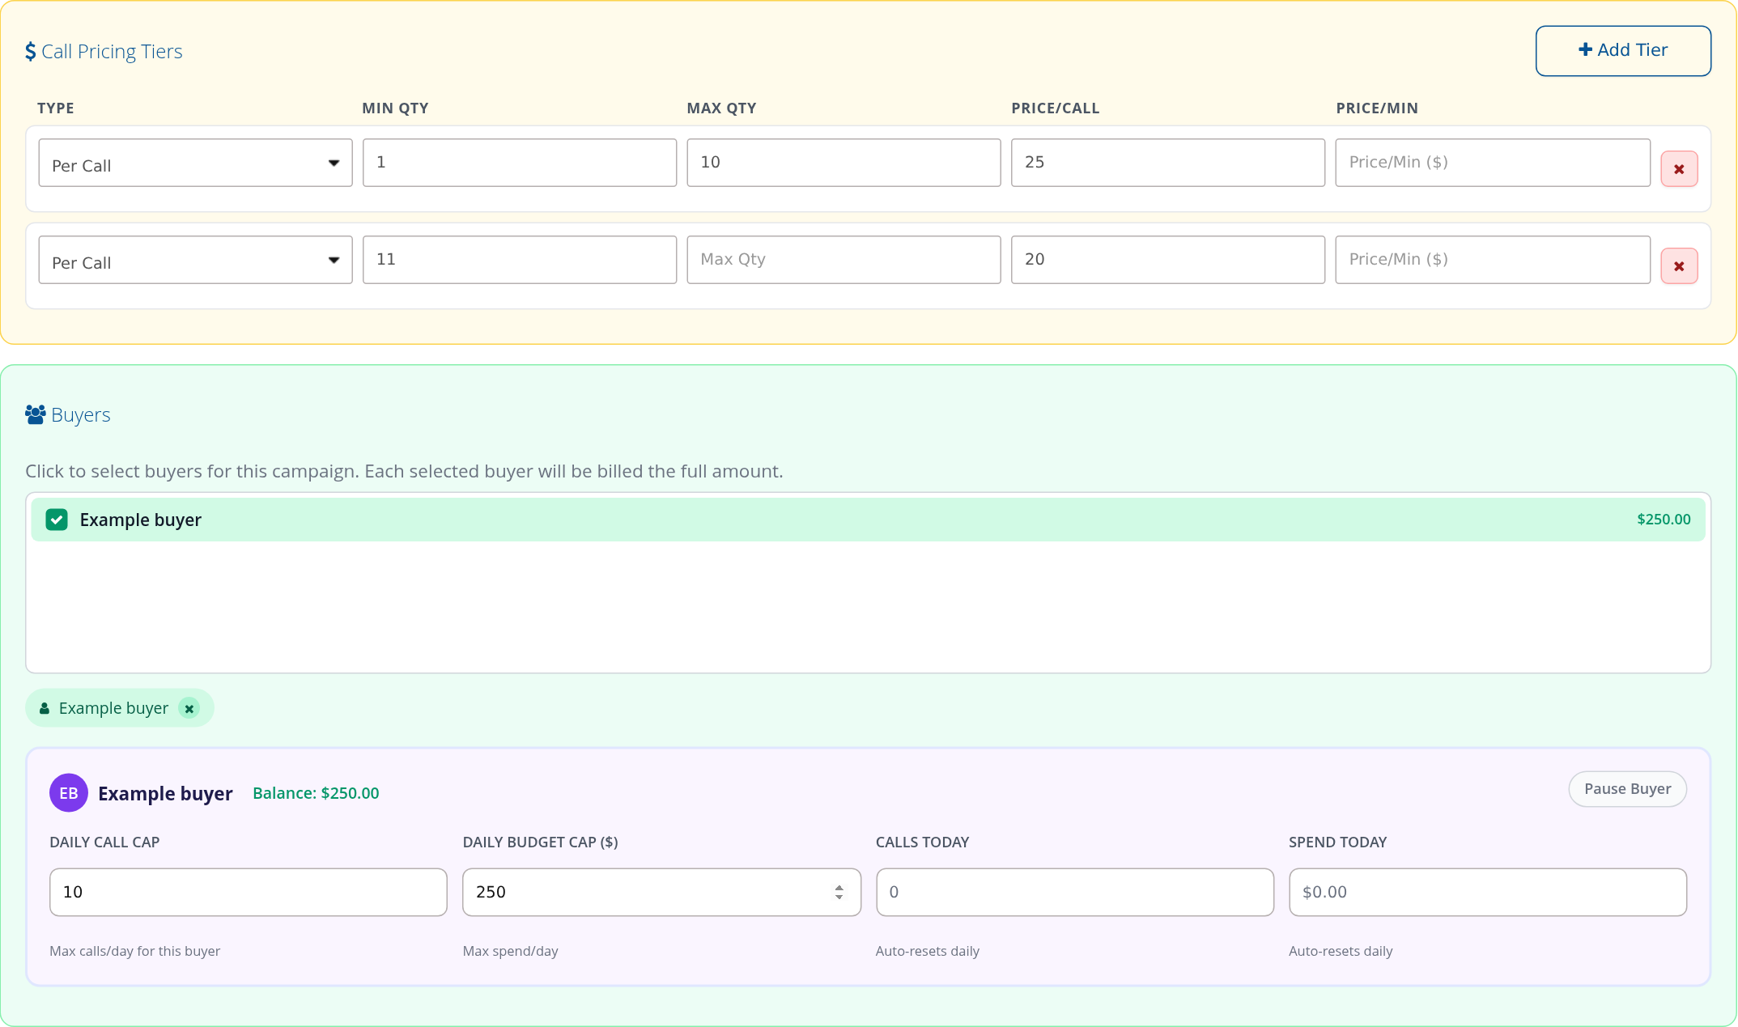Click the EB avatar circle
This screenshot has height=1027, width=1738.
[x=69, y=793]
